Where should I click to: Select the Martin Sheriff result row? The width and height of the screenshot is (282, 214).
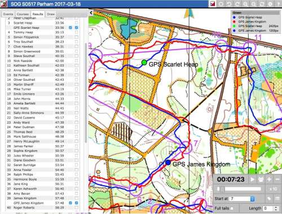tap(42, 85)
